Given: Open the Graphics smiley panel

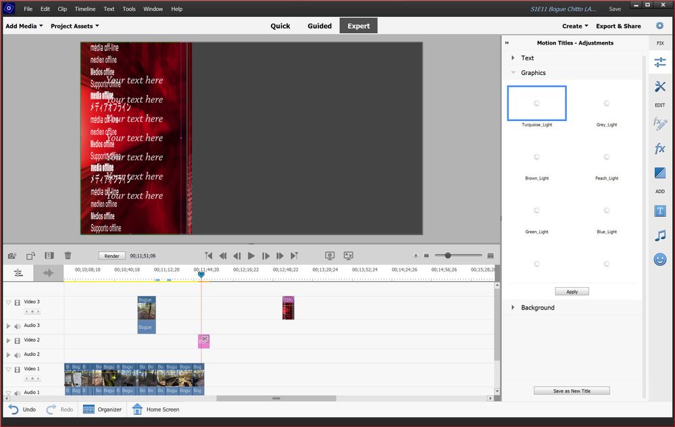Looking at the screenshot, I should point(659,259).
